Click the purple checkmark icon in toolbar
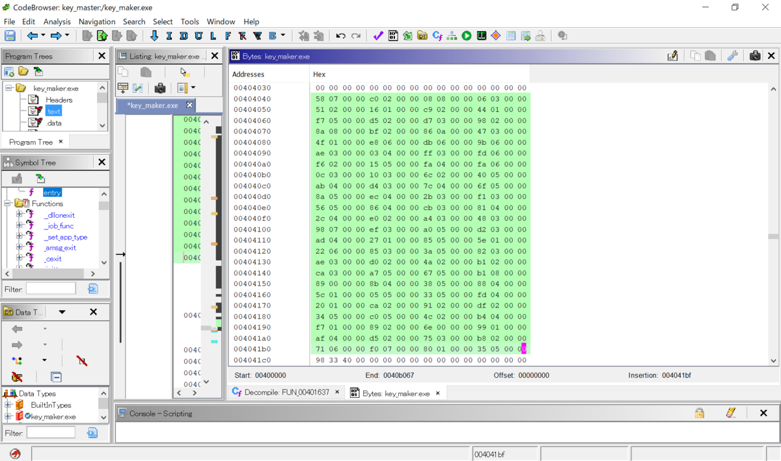Viewport: 781px width, 461px height. 378,36
